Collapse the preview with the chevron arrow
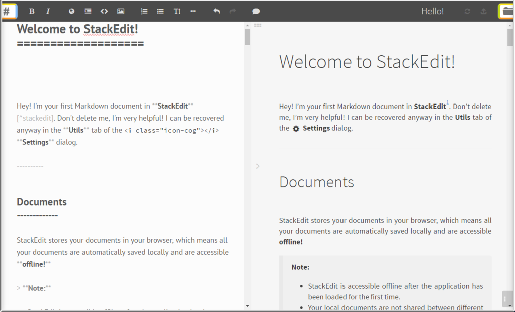The width and height of the screenshot is (515, 312). tap(258, 166)
